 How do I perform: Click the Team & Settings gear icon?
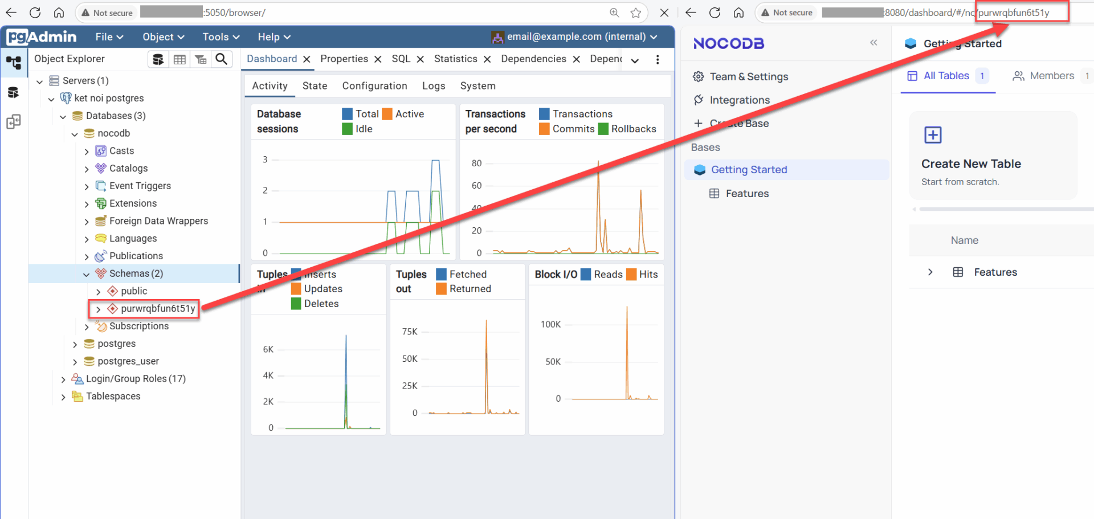(698, 76)
